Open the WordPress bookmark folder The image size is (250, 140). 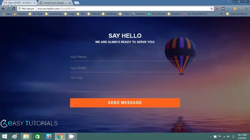point(109,14)
